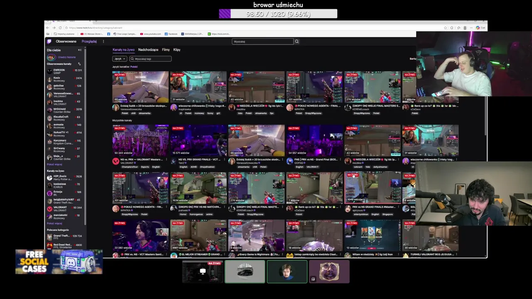The height and width of the screenshot is (299, 532).
Task: Open the NS vs. PRX VALORANT Masters stream thumbnail
Action: (x=140, y=140)
